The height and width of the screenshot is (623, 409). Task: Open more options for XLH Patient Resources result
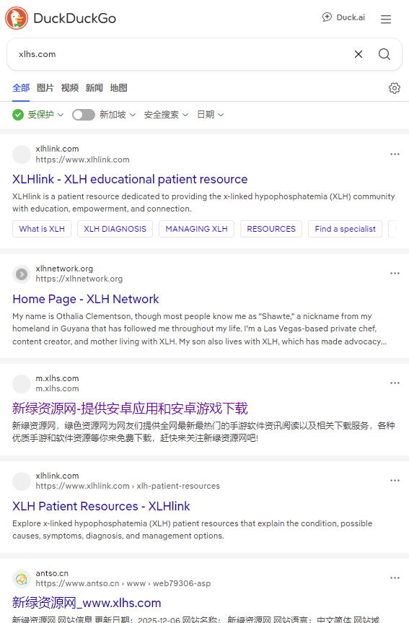(395, 480)
